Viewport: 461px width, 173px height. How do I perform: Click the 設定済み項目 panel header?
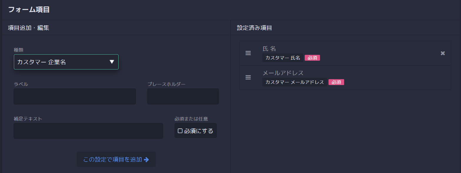(254, 28)
